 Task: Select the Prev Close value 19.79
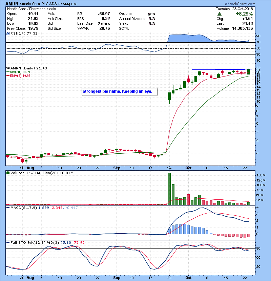[x=33, y=28]
